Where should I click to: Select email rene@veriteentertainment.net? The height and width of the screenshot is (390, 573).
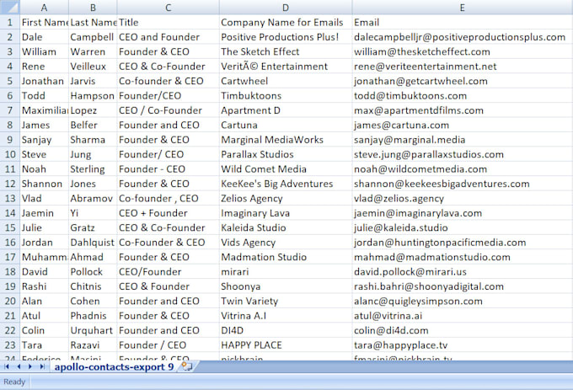point(463,67)
